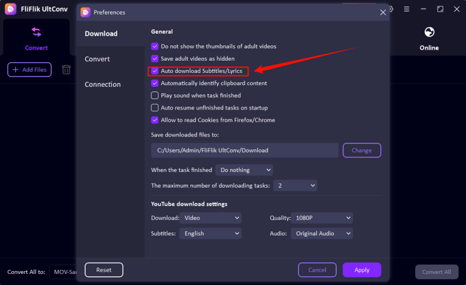This screenshot has width=466, height=285.
Task: Click the Apply button
Action: (362, 270)
